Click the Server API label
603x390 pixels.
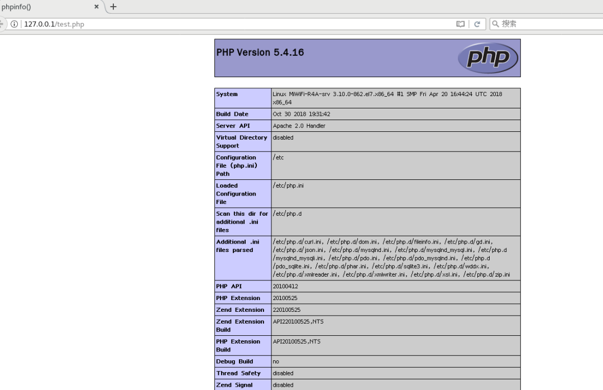[x=233, y=126]
